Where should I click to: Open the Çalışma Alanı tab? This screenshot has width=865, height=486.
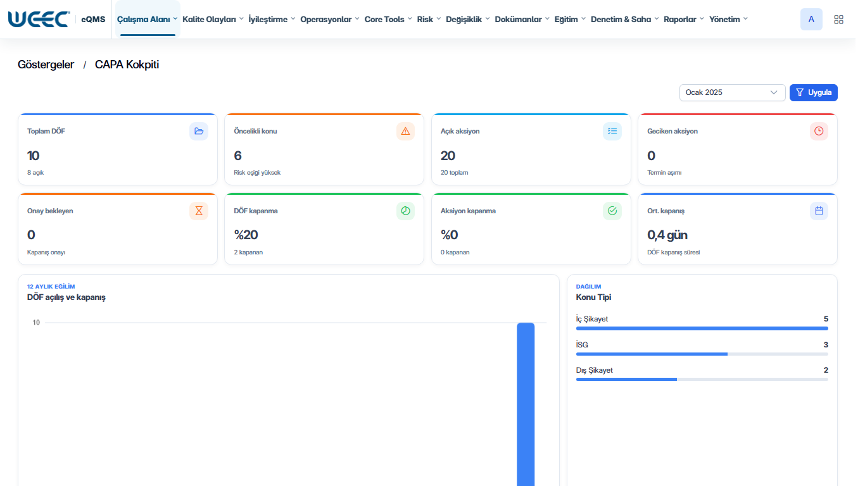click(x=148, y=20)
